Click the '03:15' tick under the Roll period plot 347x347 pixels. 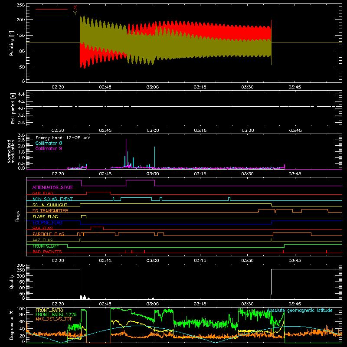[x=200, y=131]
